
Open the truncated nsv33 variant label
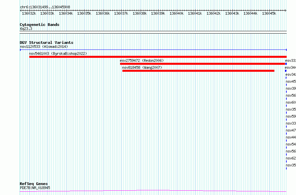(291, 123)
